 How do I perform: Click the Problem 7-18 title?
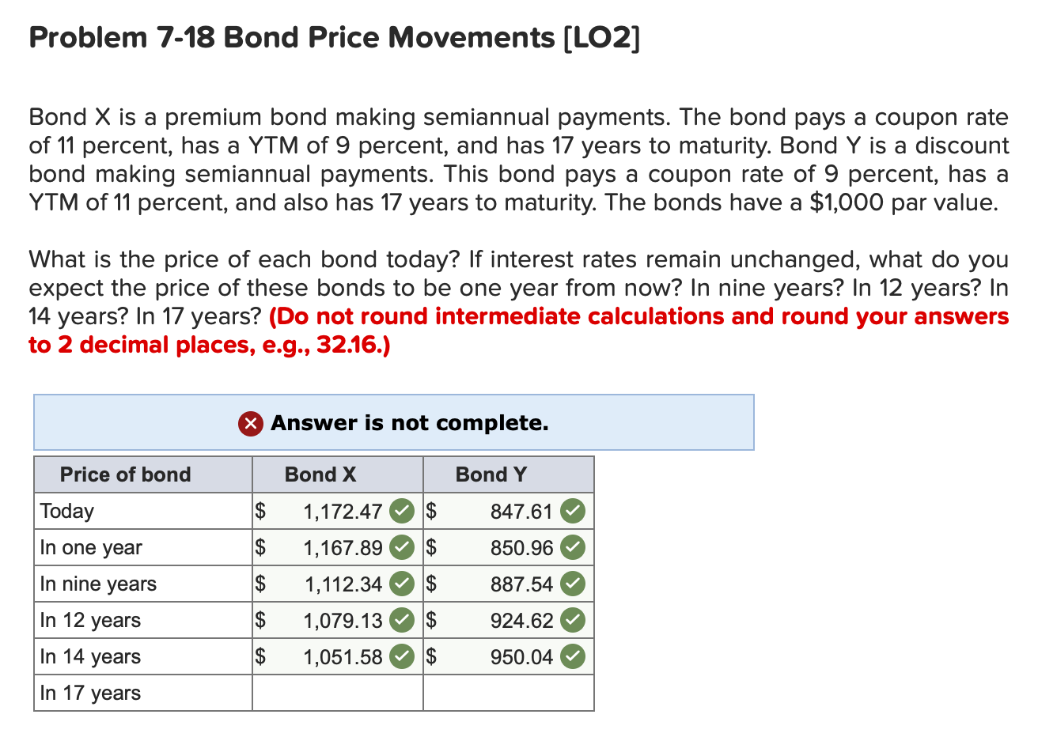tap(332, 37)
